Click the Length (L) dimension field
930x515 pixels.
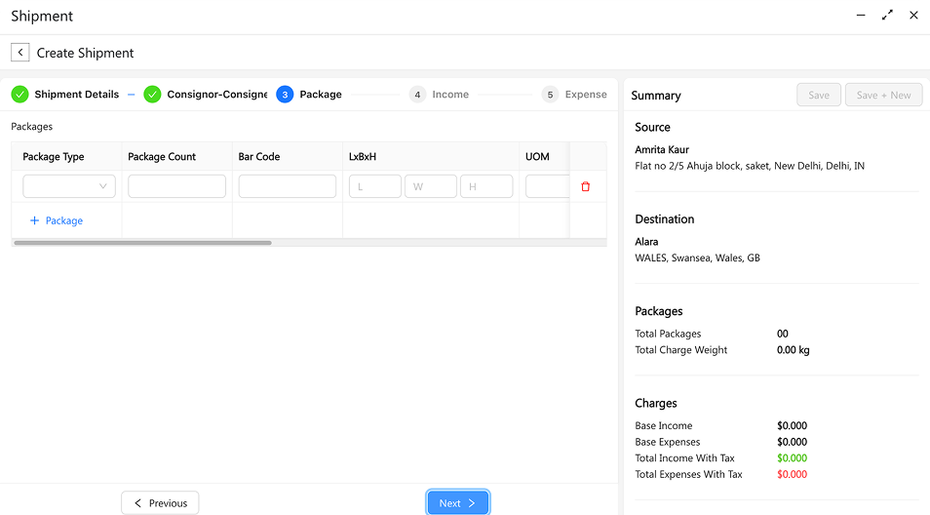coord(374,186)
